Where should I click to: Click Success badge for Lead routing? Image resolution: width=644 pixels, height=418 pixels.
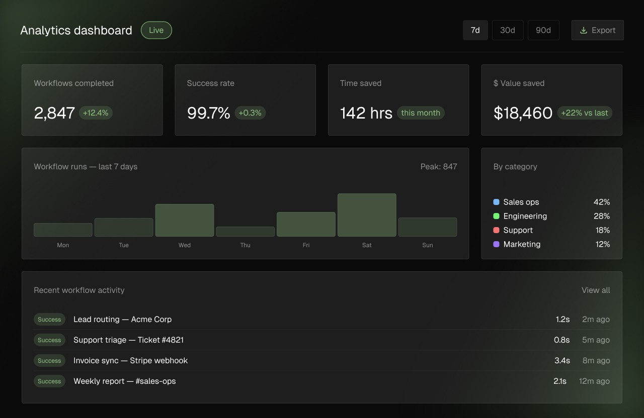[49, 319]
